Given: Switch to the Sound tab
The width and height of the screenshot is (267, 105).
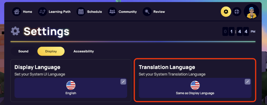Looking at the screenshot, I should (23, 51).
